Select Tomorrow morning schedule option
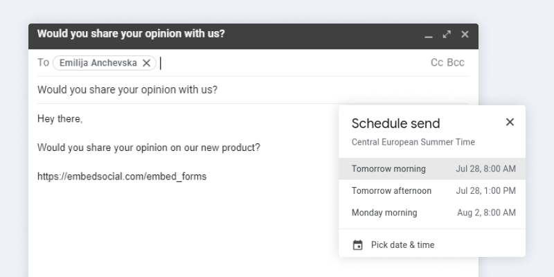The width and height of the screenshot is (554, 277). pos(432,169)
